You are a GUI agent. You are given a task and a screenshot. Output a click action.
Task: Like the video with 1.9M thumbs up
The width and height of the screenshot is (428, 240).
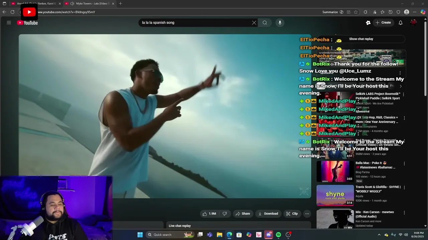click(209, 214)
